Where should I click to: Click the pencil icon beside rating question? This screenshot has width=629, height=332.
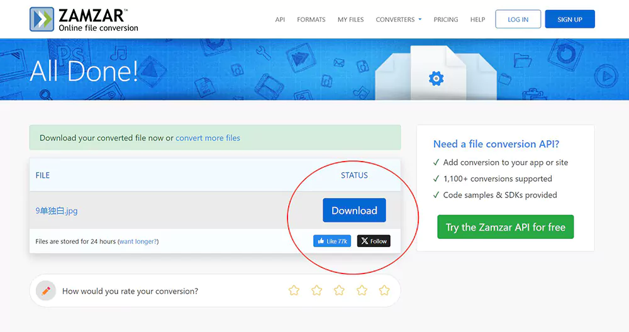pyautogui.click(x=46, y=290)
